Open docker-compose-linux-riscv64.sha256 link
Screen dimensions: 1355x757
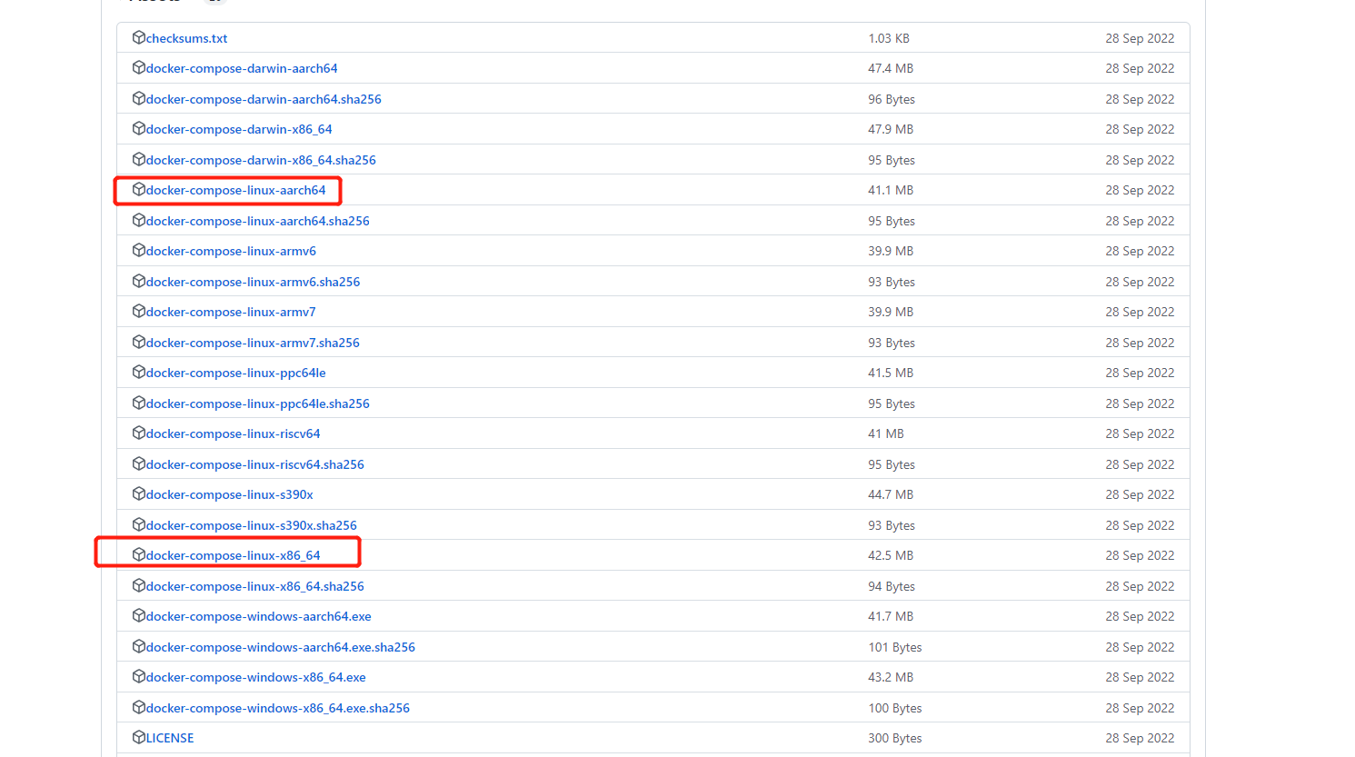pyautogui.click(x=254, y=464)
